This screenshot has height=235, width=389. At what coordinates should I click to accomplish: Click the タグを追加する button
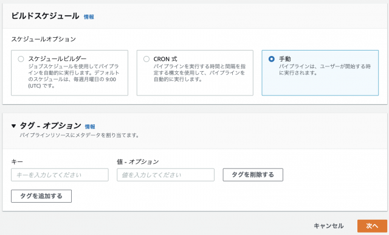pyautogui.click(x=41, y=196)
